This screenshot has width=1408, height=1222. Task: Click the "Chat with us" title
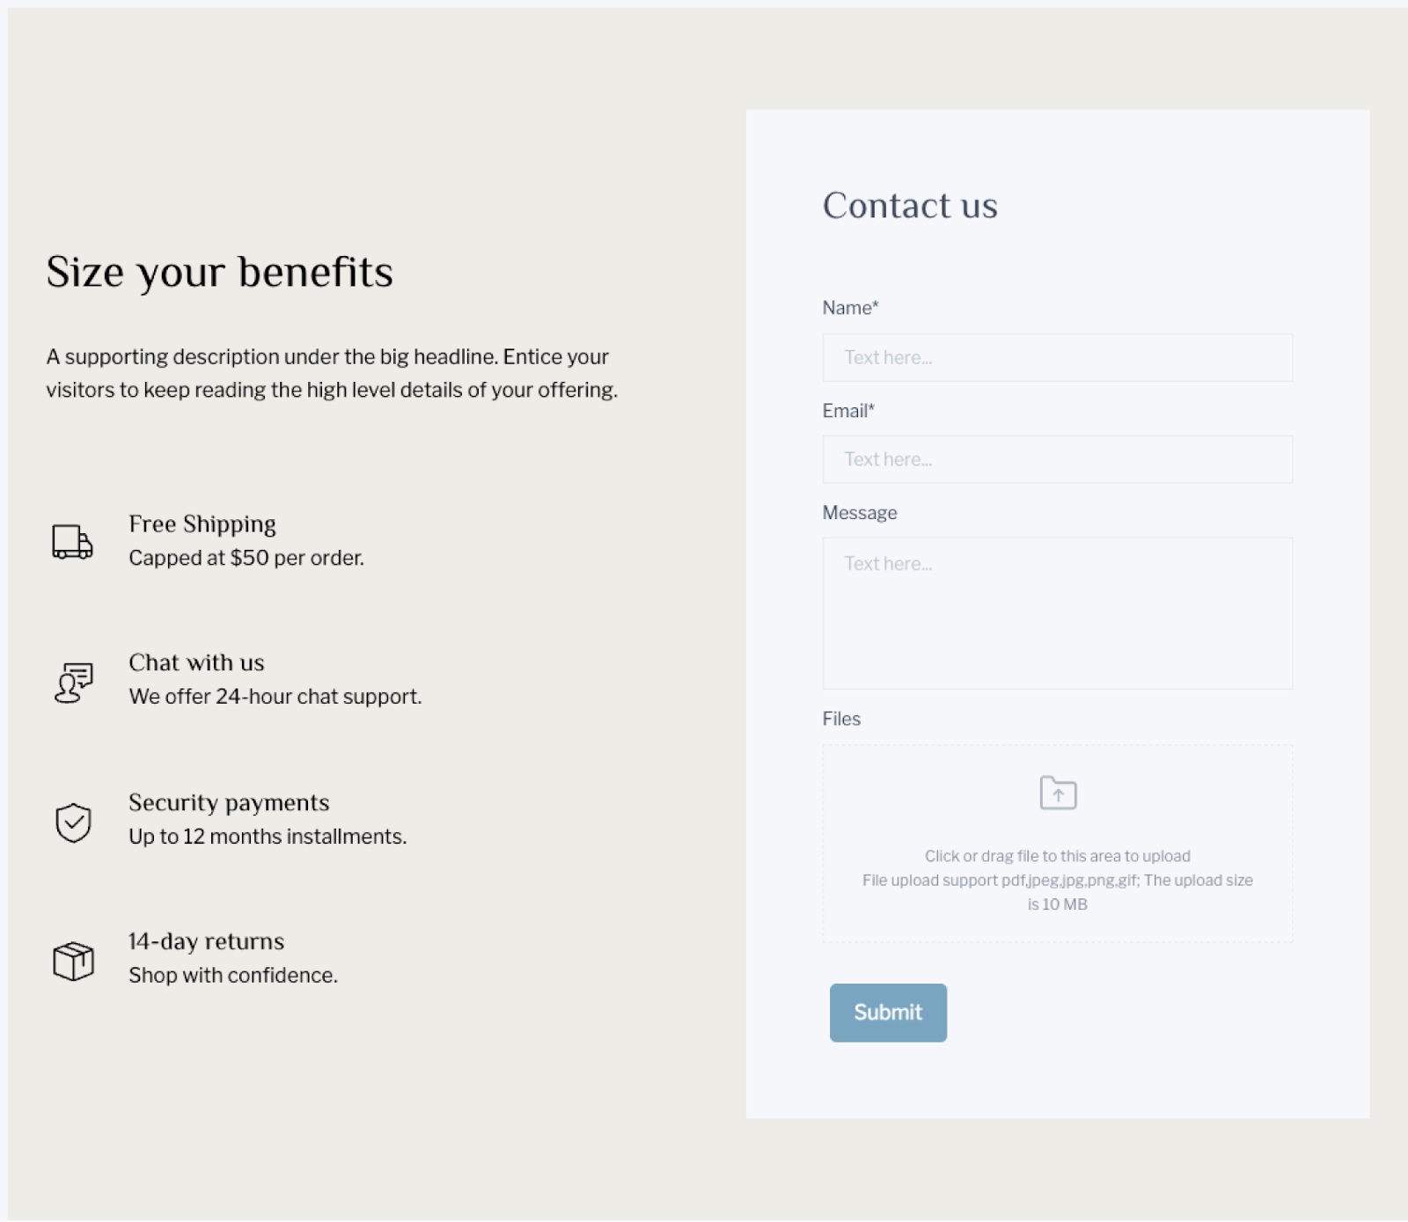click(196, 662)
